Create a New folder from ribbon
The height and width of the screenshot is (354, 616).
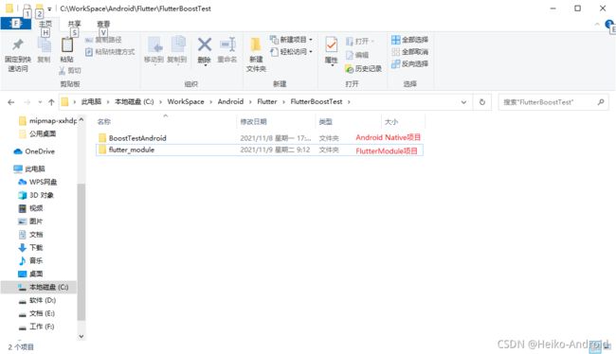coord(256,53)
